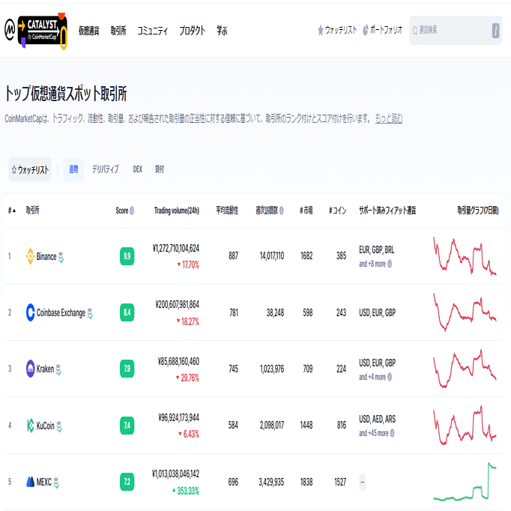511x511 pixels.
Task: Click the 353.33% change value for MEXC
Action: coord(188,491)
